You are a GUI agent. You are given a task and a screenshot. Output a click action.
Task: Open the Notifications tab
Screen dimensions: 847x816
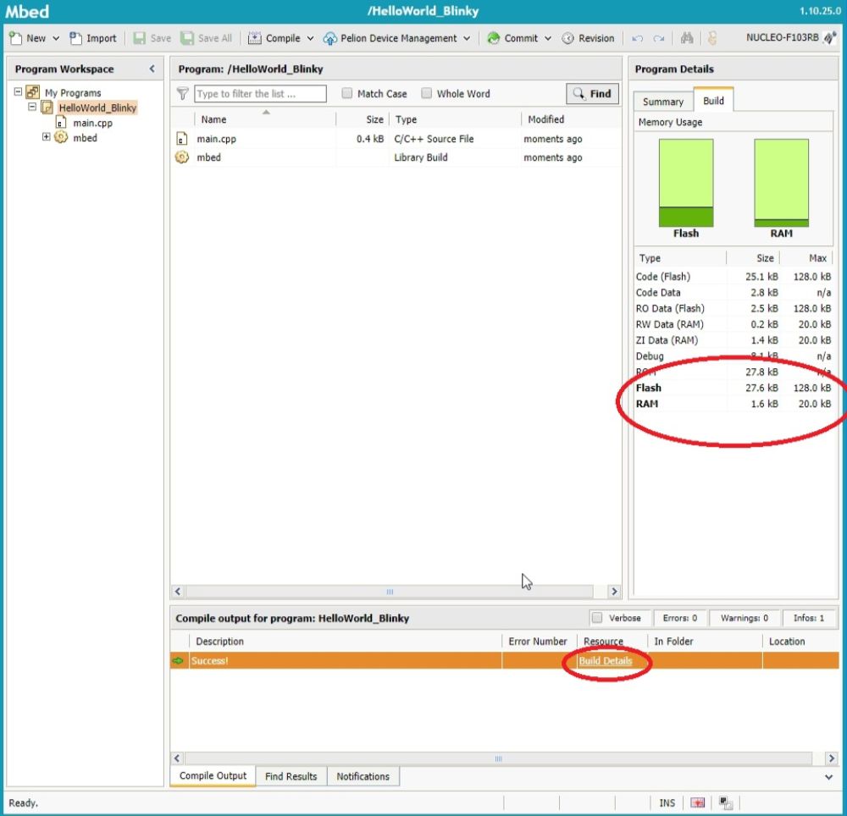(363, 776)
